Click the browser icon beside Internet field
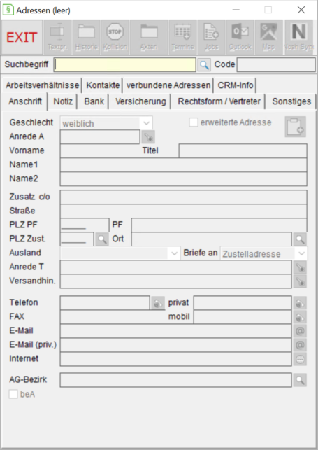 (300, 359)
